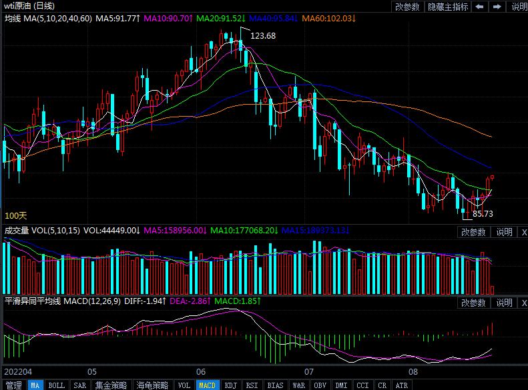This screenshot has width=528, height=390.
Task: Switch to the 集金策略 tab
Action: (111, 385)
